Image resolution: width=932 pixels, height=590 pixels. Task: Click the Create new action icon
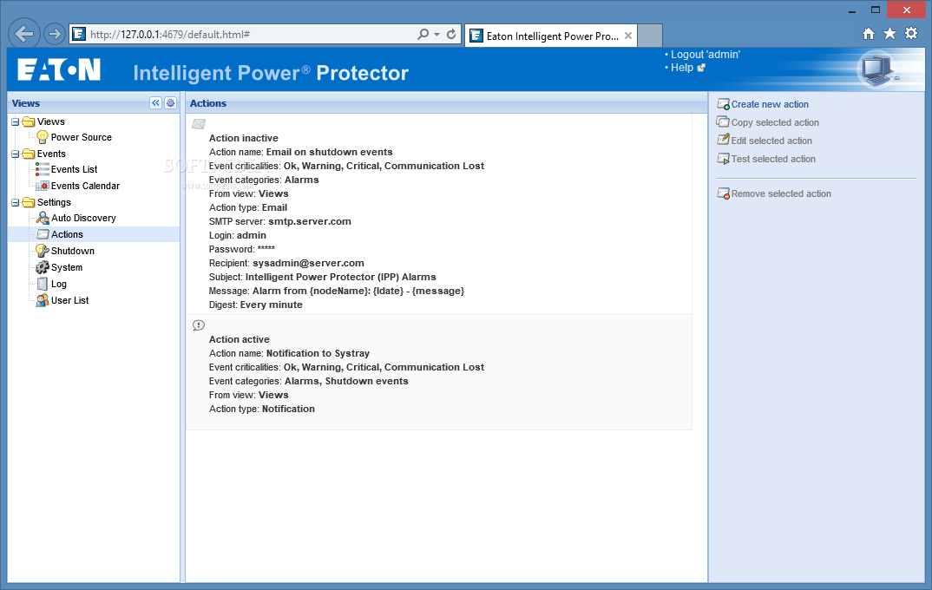coord(724,105)
